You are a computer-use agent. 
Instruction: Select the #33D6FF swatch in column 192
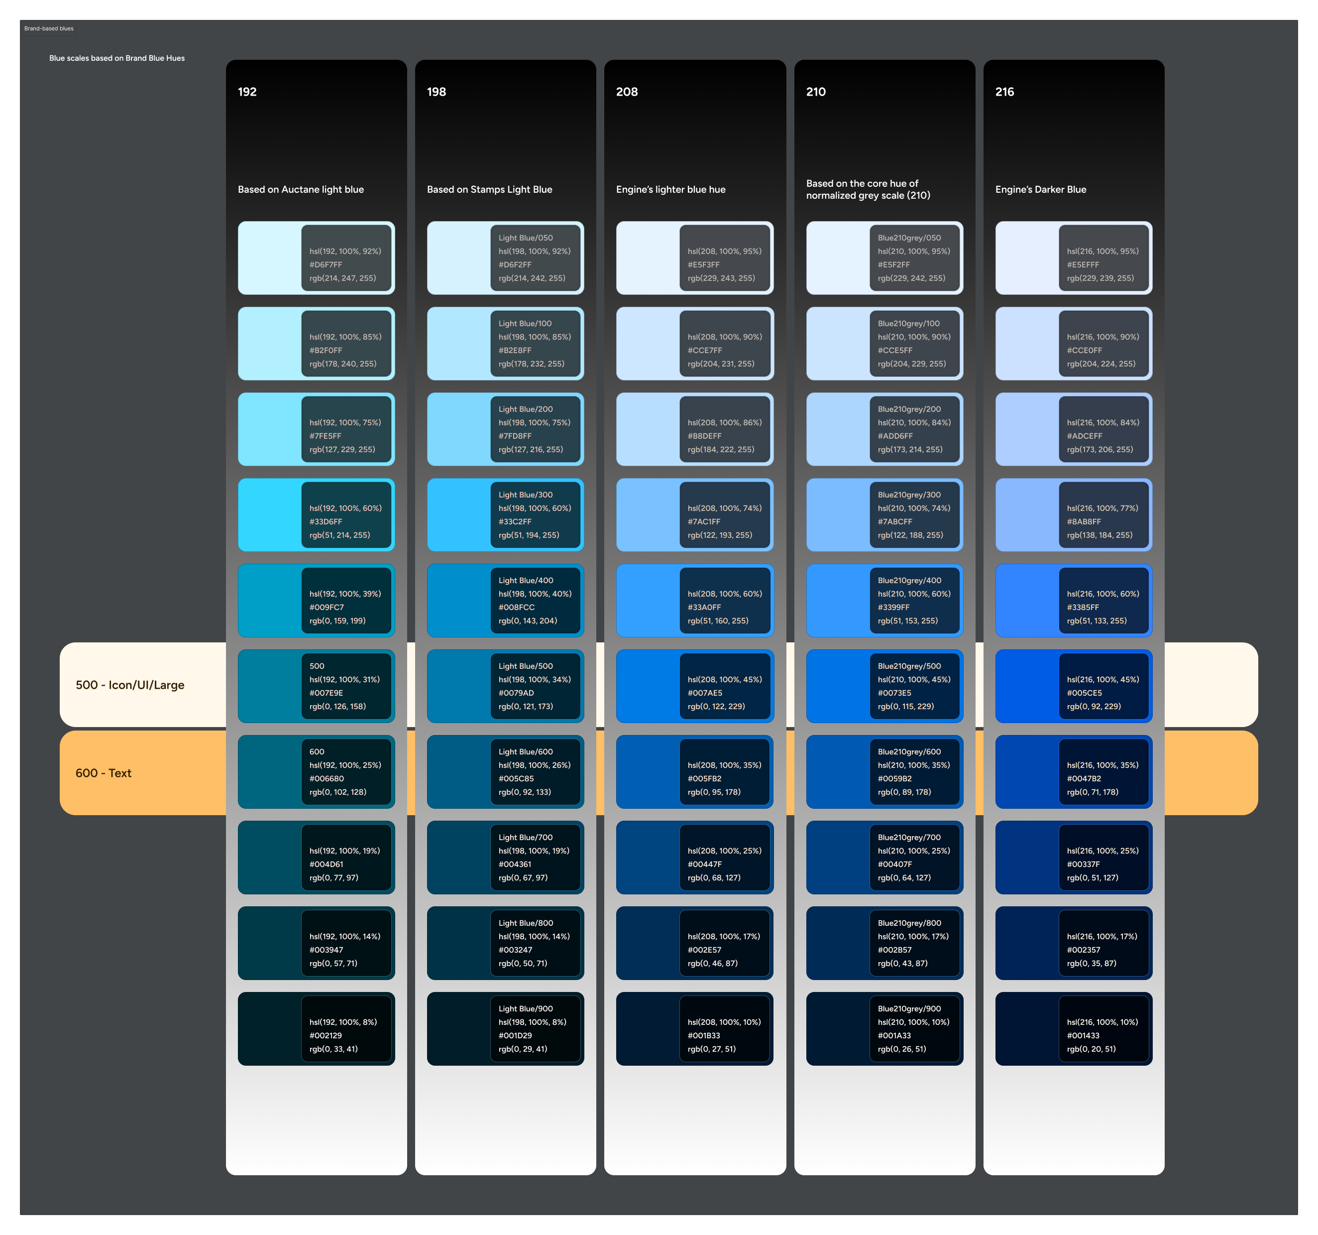coord(316,515)
